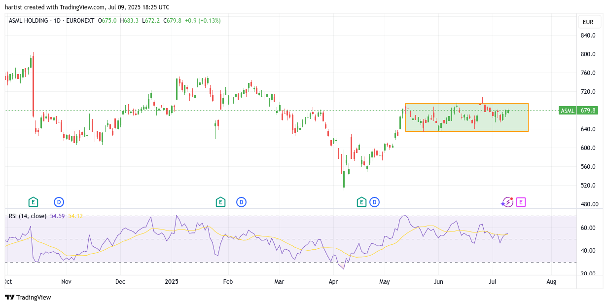Click the late-October dividend D marker
608x306 pixels.
point(59,202)
